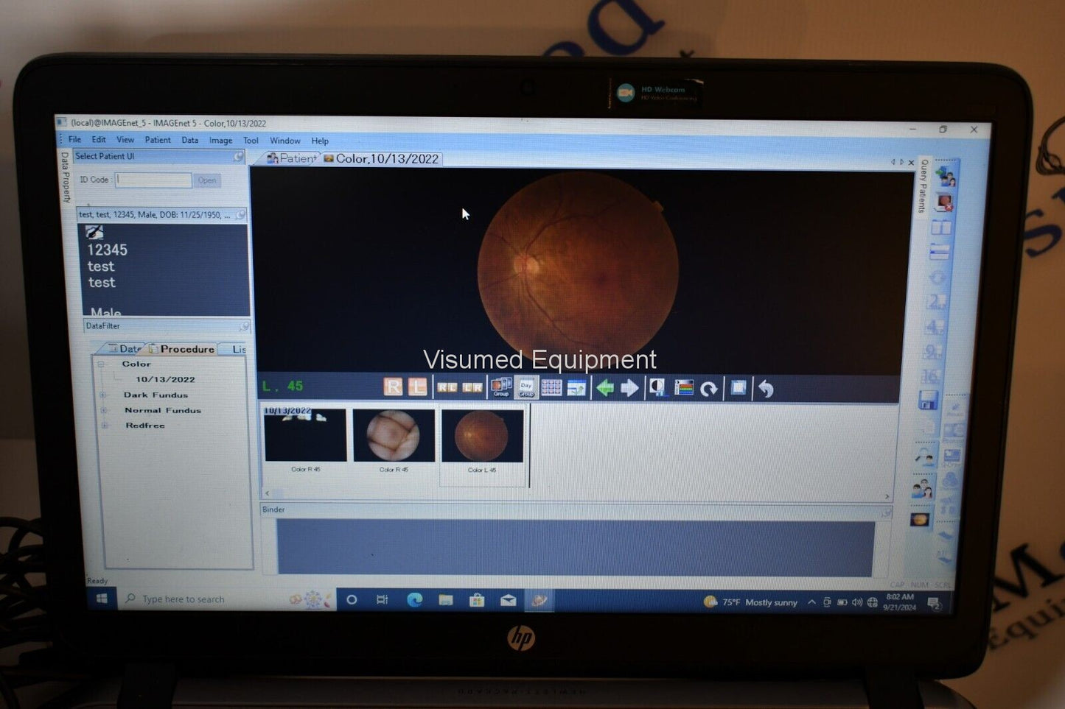This screenshot has height=709, width=1065.
Task: Select the right eye R filter icon
Action: click(x=393, y=387)
